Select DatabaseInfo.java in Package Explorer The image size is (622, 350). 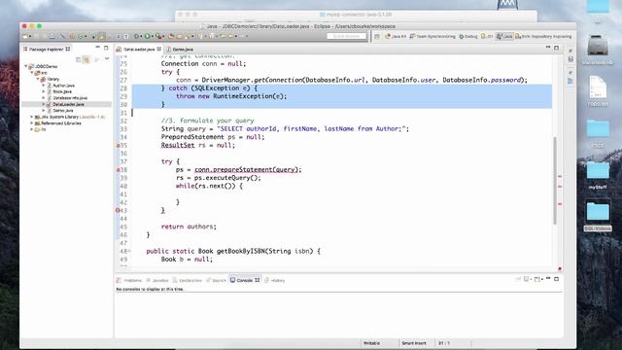click(70, 97)
